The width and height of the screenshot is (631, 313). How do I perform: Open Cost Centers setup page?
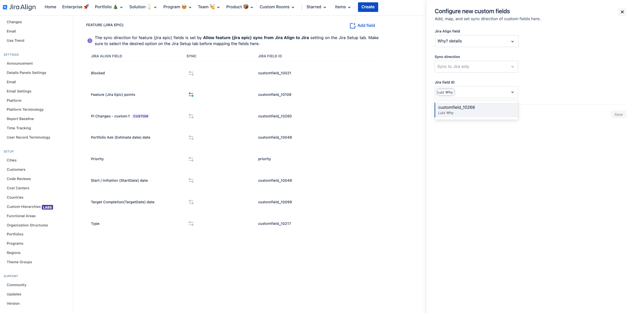[x=18, y=188]
